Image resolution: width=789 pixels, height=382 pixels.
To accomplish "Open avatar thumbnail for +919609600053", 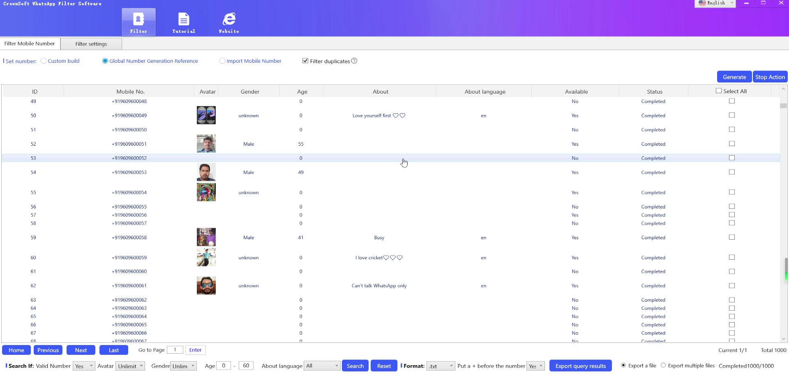I will point(206,172).
